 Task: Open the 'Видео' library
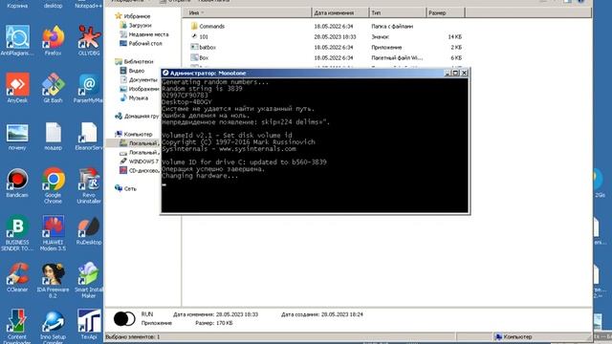click(x=132, y=71)
